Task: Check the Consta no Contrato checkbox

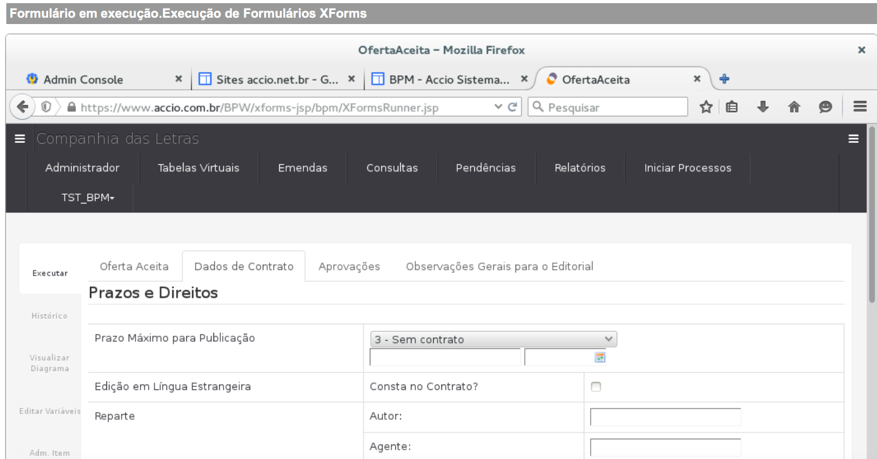Action: [595, 387]
